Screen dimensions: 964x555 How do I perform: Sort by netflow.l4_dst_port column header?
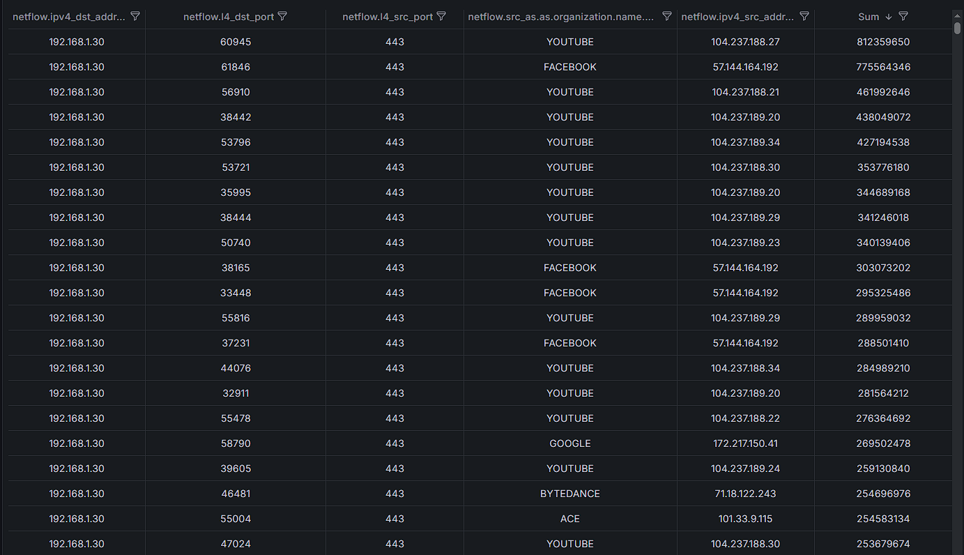[x=228, y=17]
